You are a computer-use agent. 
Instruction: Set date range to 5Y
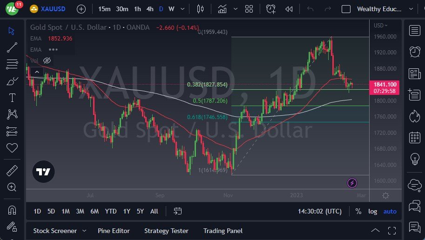tap(140, 211)
